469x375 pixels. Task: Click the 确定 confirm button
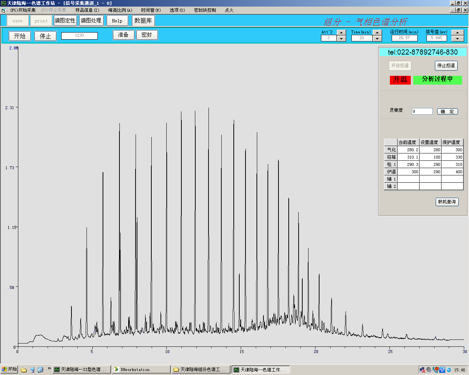coord(447,112)
